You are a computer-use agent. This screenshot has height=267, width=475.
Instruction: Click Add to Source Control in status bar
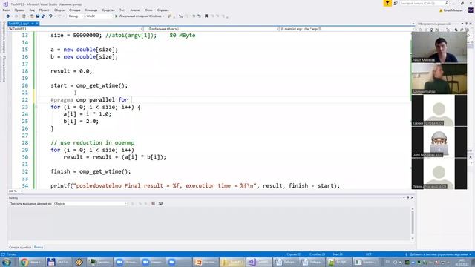click(438, 254)
